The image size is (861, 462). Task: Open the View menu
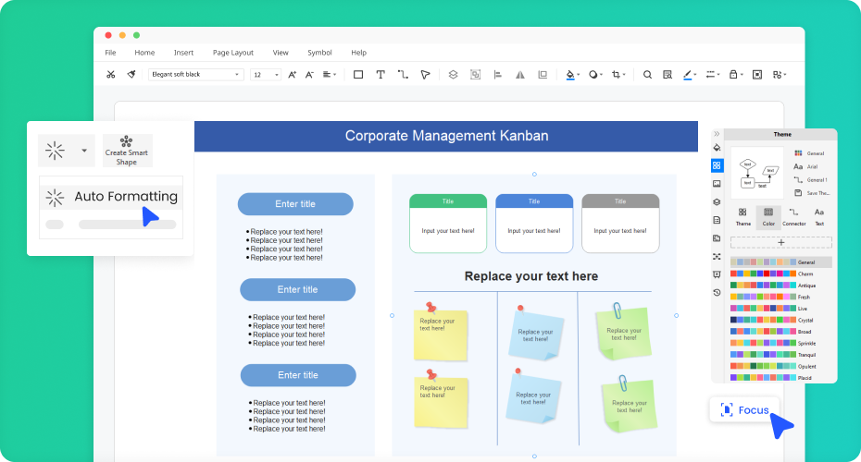(281, 53)
